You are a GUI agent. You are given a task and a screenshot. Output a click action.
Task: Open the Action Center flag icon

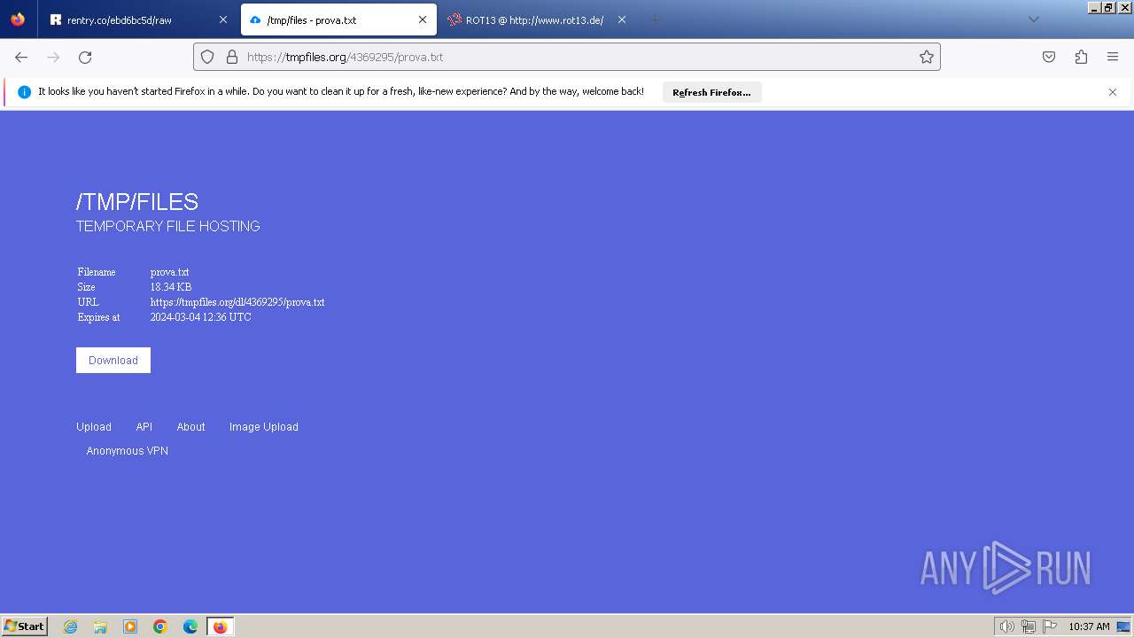pyautogui.click(x=1050, y=626)
